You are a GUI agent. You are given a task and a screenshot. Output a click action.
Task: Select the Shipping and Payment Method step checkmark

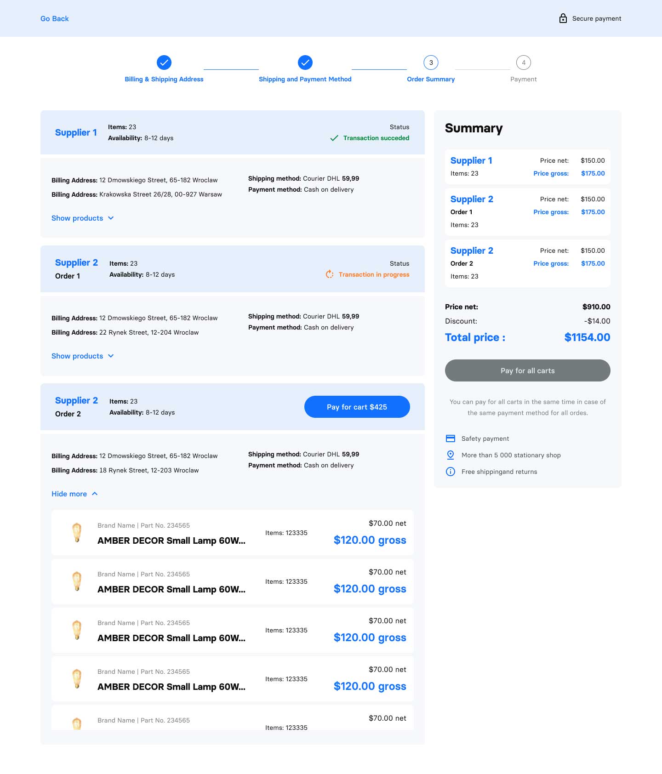click(x=305, y=63)
